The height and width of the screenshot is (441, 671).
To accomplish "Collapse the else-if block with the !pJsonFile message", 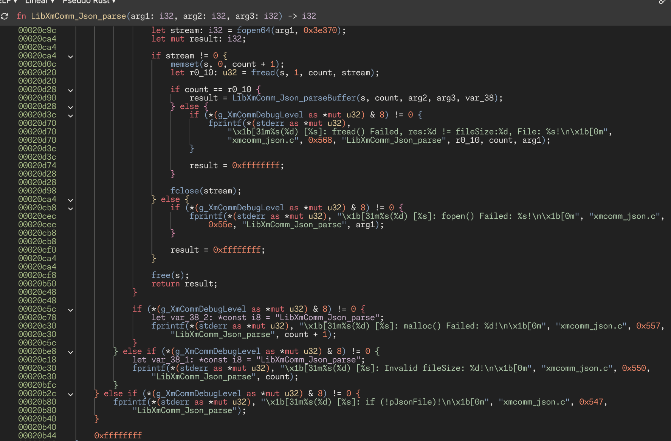I will point(70,394).
